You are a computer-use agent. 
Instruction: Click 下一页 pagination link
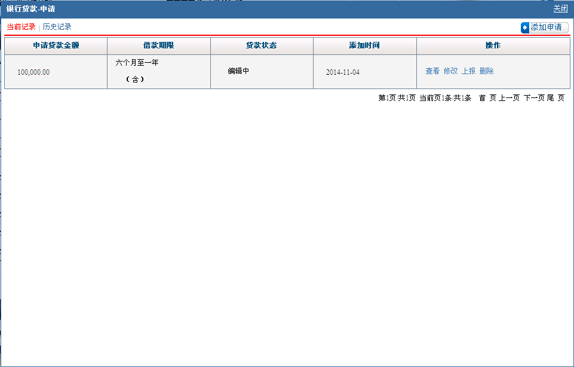point(534,98)
